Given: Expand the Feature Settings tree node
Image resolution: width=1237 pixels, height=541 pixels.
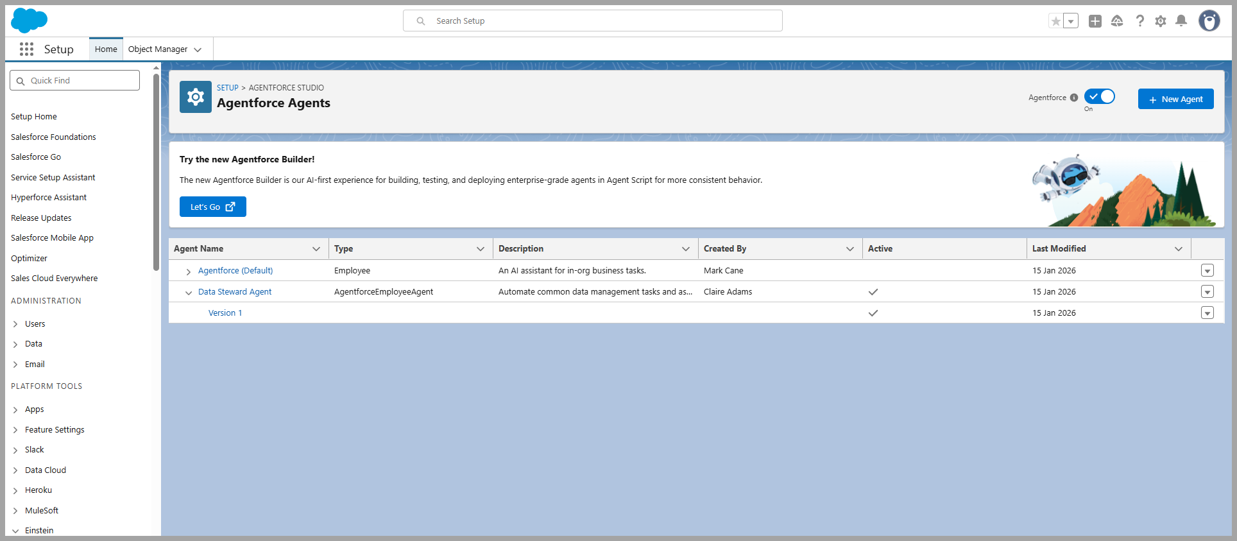Looking at the screenshot, I should pyautogui.click(x=15, y=430).
